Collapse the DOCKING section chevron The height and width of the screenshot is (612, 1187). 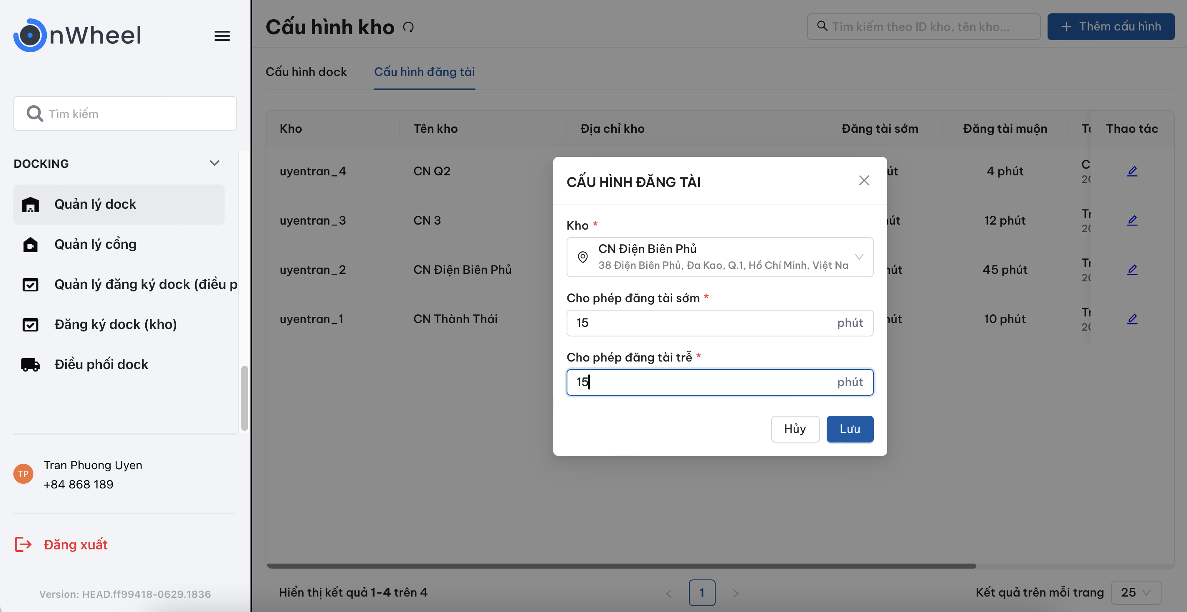(x=214, y=163)
